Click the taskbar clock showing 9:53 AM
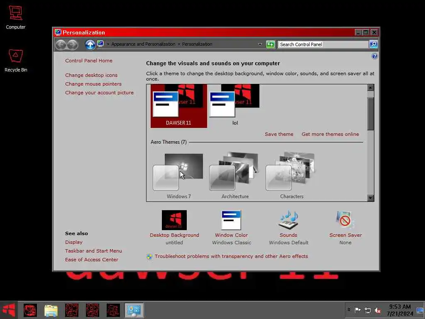Image resolution: width=425 pixels, height=319 pixels. pos(400,310)
